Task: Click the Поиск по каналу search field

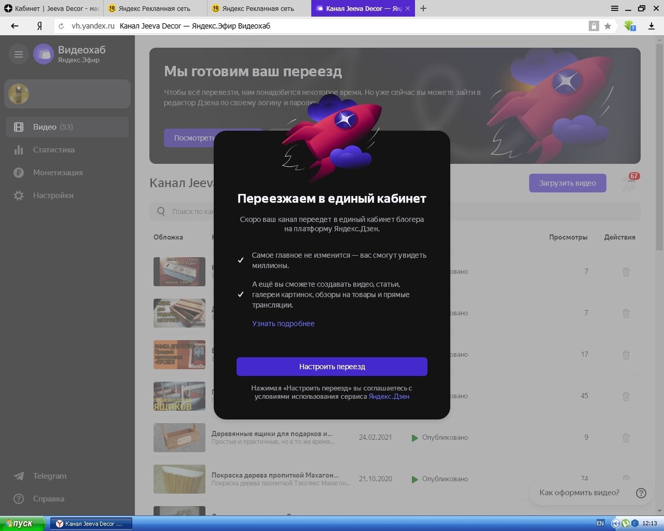Action: point(395,211)
